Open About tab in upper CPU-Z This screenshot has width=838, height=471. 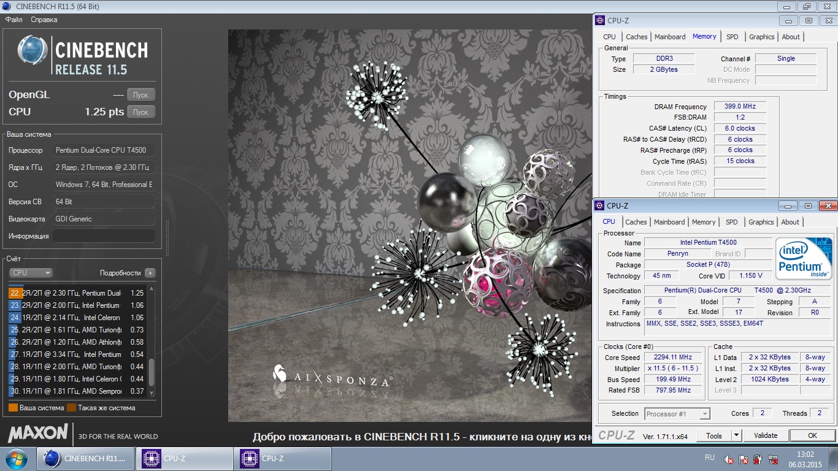pos(791,37)
